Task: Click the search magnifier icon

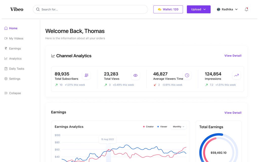Action: (x=38, y=9)
